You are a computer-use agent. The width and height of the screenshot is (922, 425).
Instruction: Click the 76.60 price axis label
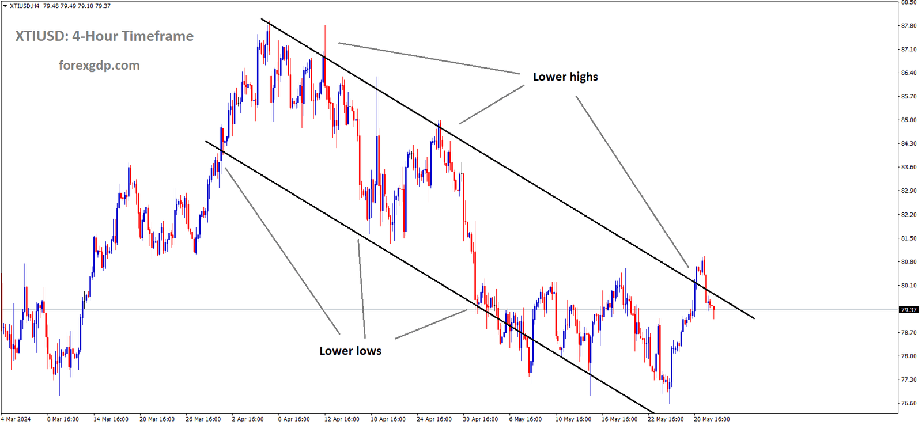click(909, 404)
